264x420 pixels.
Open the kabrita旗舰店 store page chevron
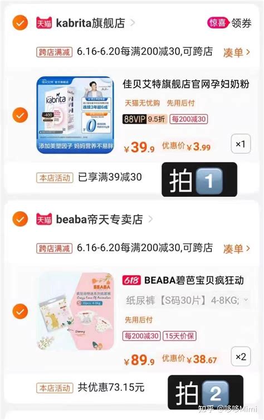132,23
